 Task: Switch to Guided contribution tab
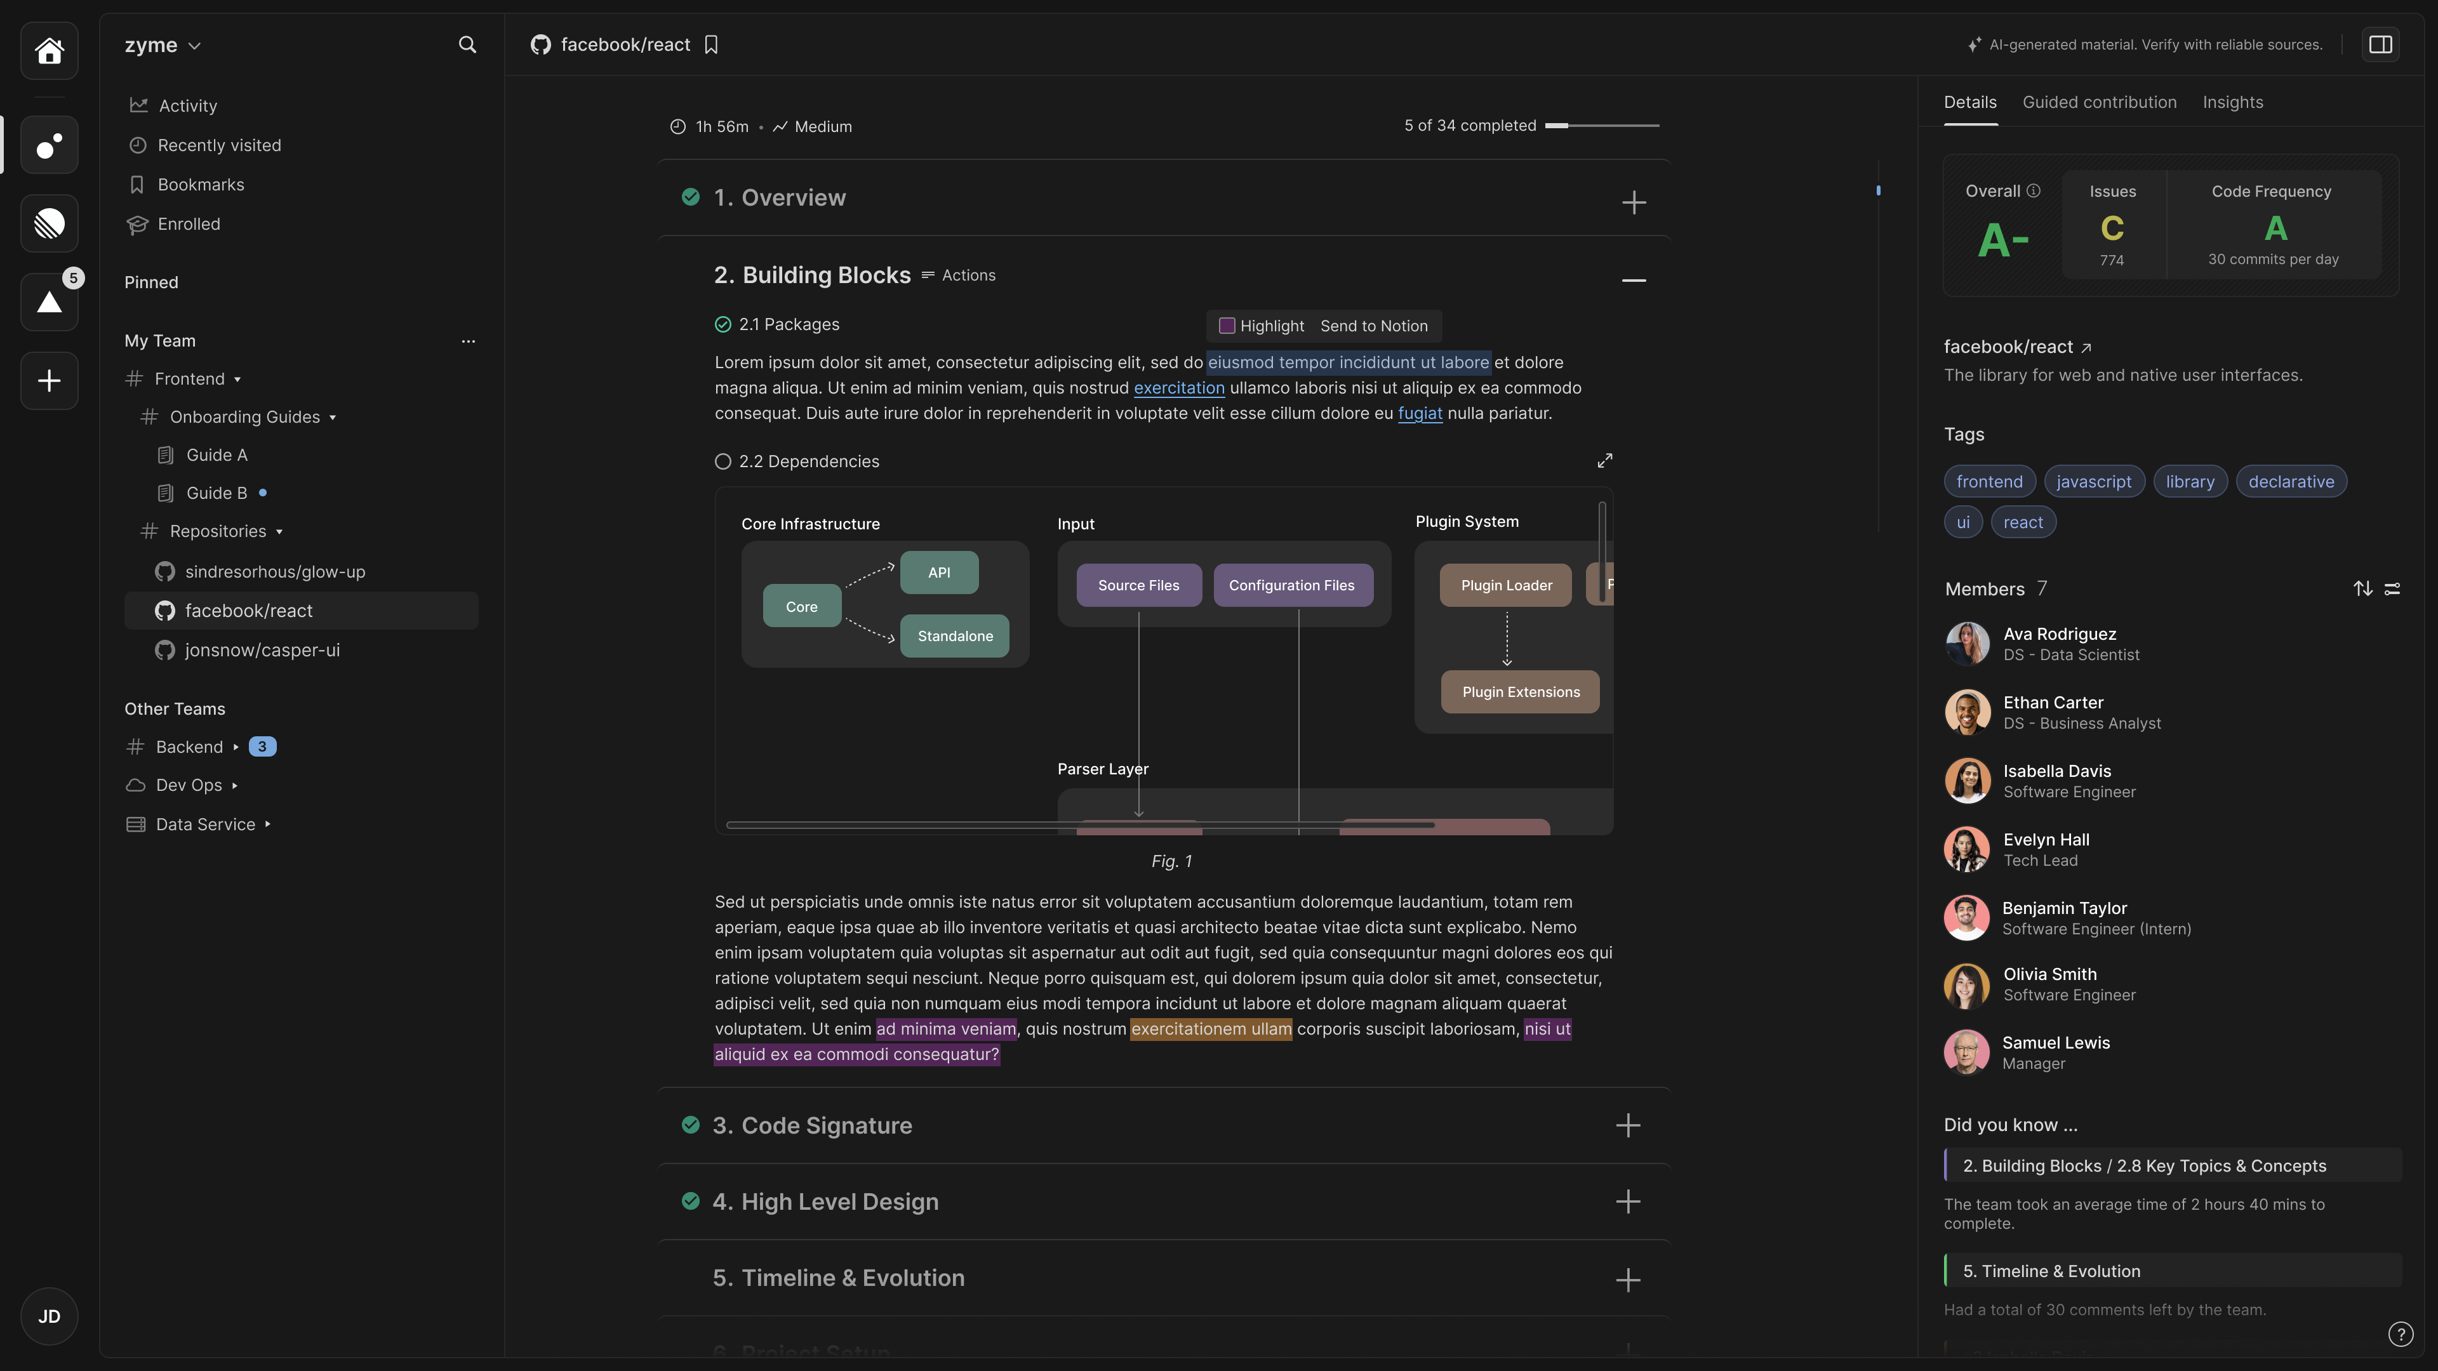tap(2099, 102)
